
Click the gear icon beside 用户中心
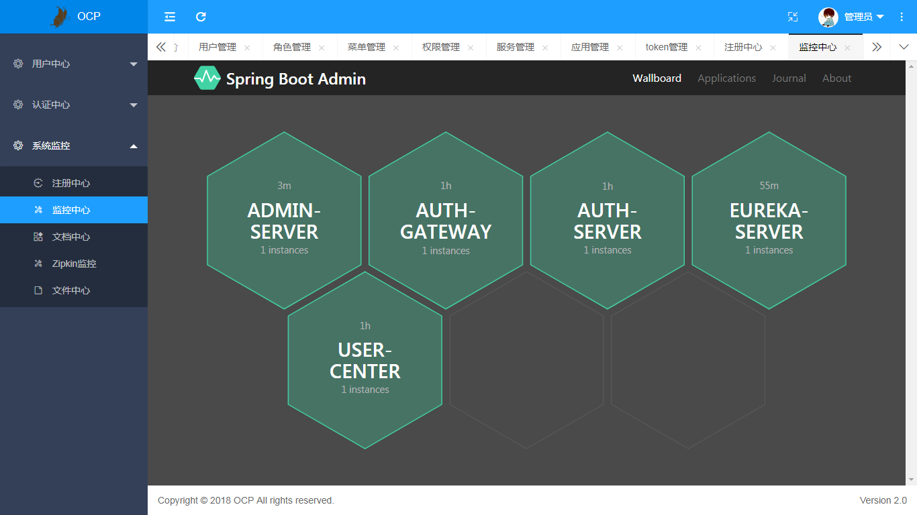coord(18,64)
